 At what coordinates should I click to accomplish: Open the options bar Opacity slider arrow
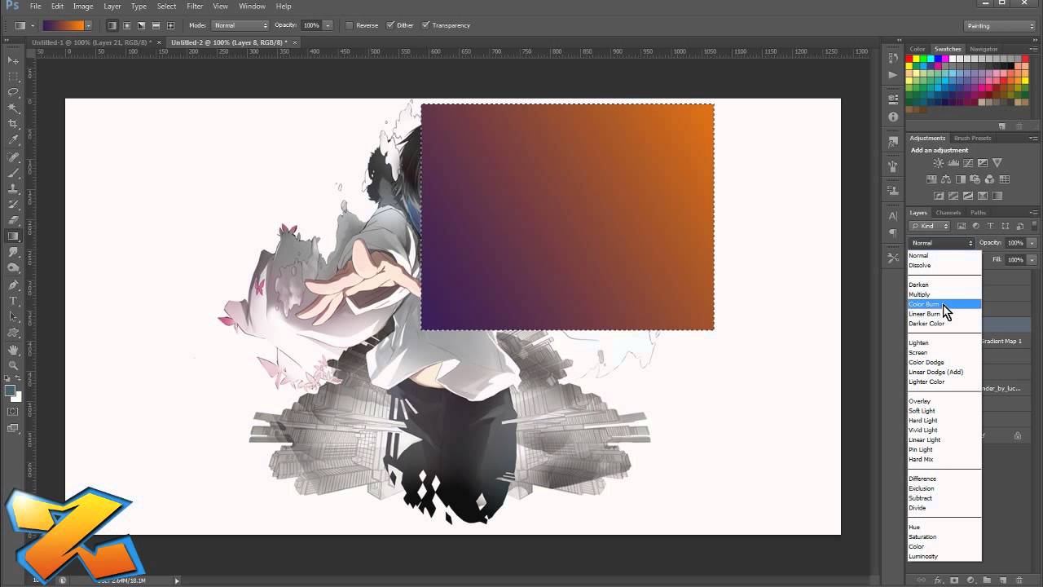tap(328, 25)
